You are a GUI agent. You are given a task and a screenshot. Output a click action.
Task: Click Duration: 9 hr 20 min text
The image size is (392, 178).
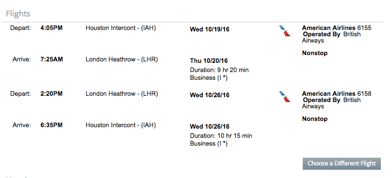(219, 70)
